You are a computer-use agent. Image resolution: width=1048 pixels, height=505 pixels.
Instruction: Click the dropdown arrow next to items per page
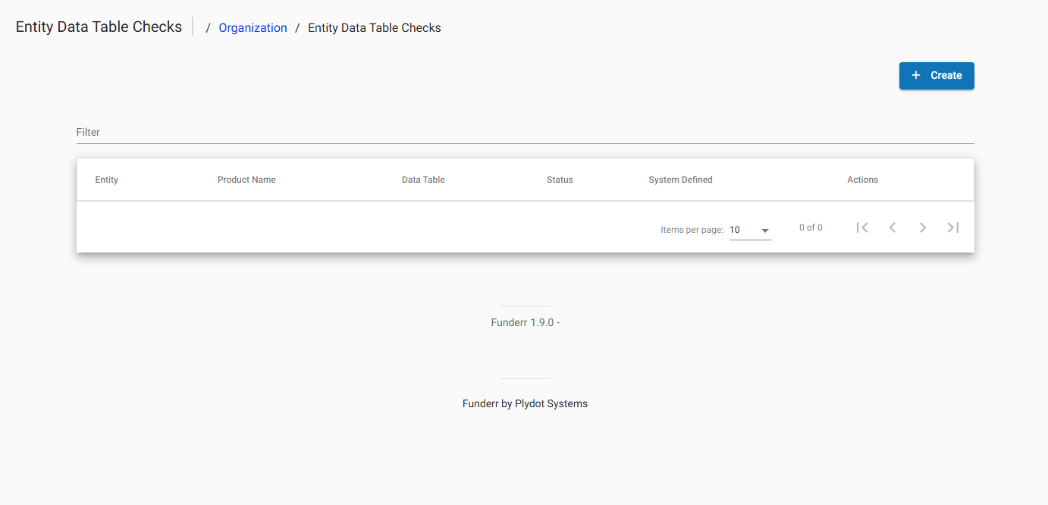tap(765, 230)
